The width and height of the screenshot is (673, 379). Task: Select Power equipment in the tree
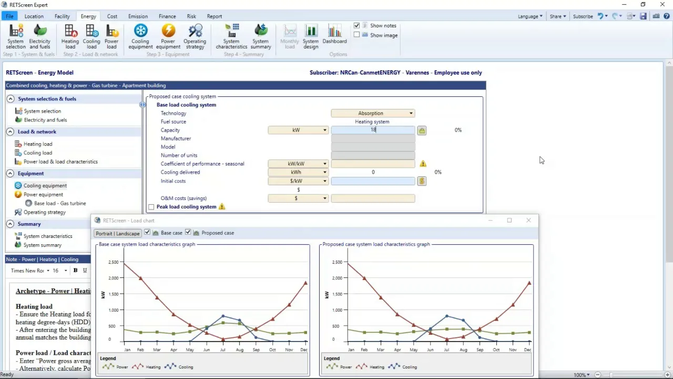pyautogui.click(x=43, y=194)
